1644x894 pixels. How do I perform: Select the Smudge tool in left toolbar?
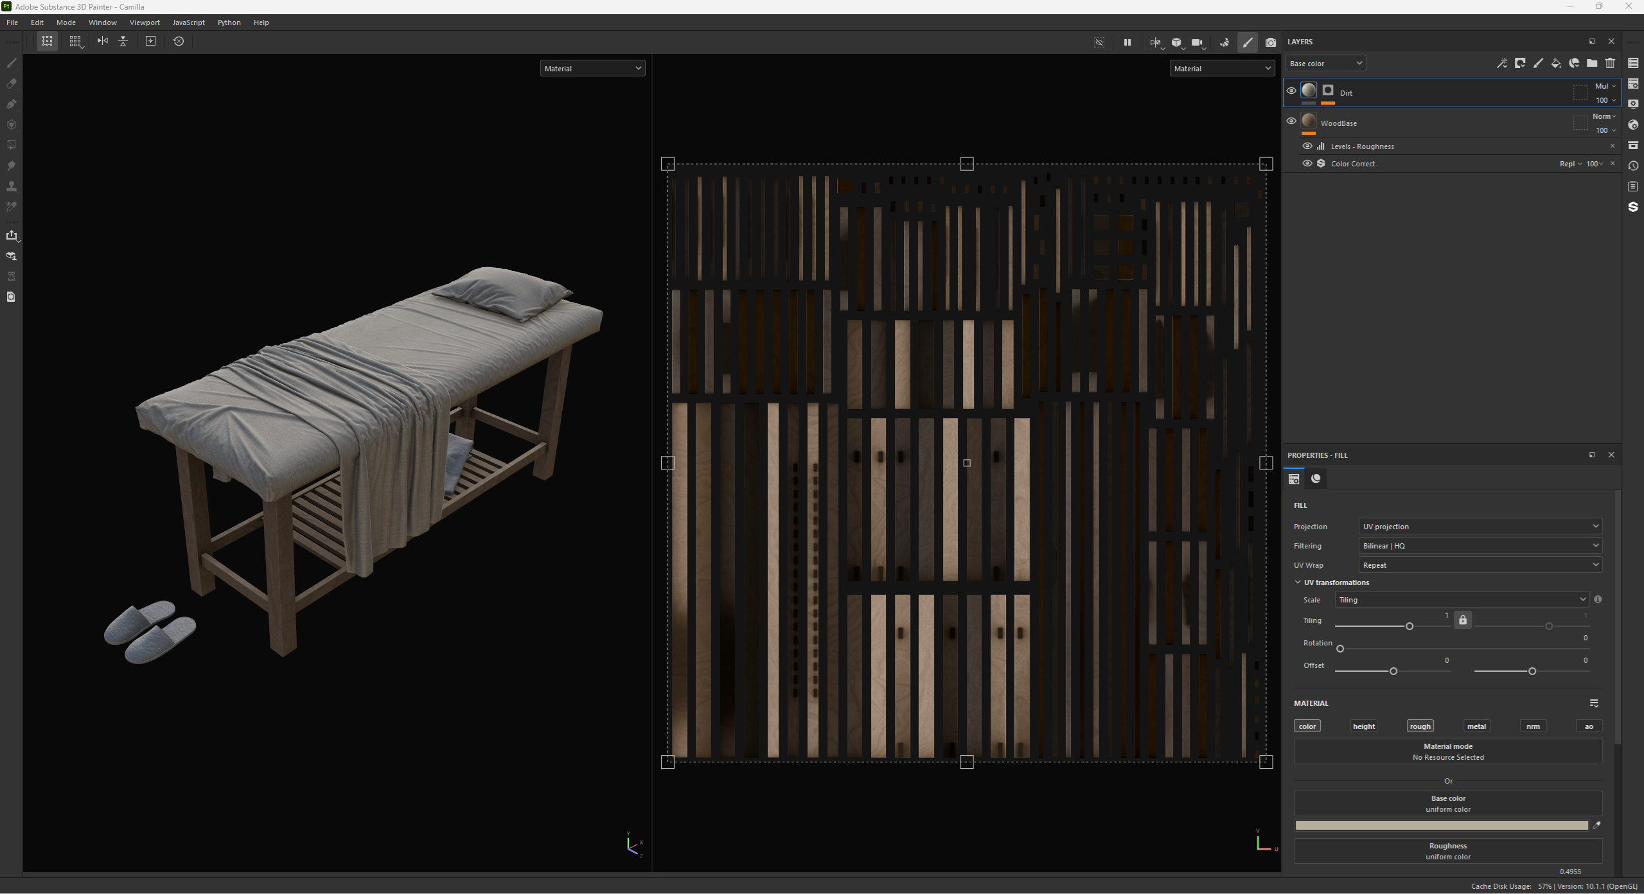[x=11, y=166]
